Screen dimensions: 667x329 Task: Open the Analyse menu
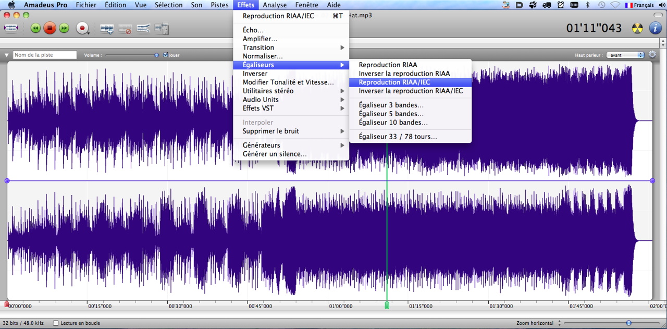[x=275, y=5]
